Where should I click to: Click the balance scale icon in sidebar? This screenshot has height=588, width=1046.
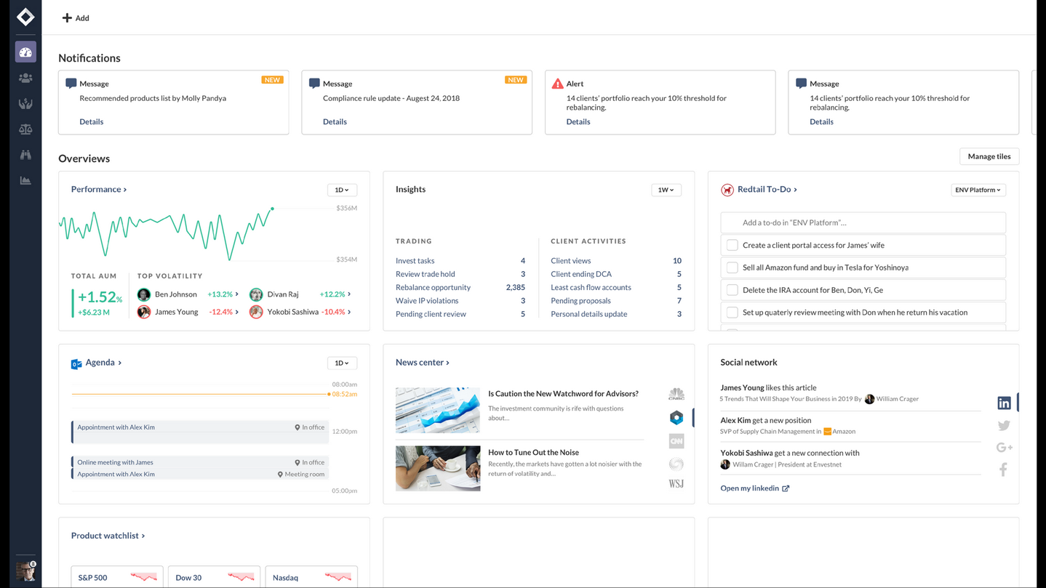pyautogui.click(x=25, y=129)
